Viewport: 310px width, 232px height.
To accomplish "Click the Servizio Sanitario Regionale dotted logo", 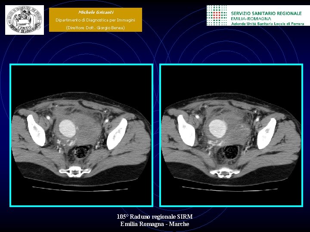I will coord(217,15).
